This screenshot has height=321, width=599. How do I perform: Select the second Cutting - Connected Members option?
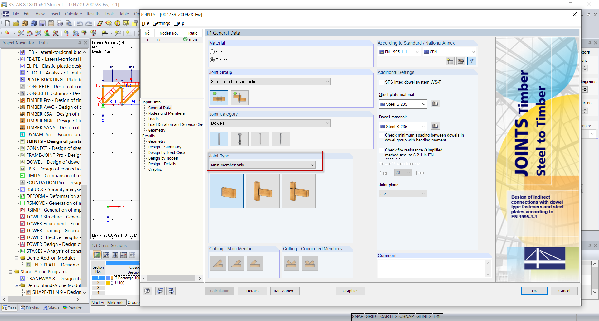click(x=310, y=263)
